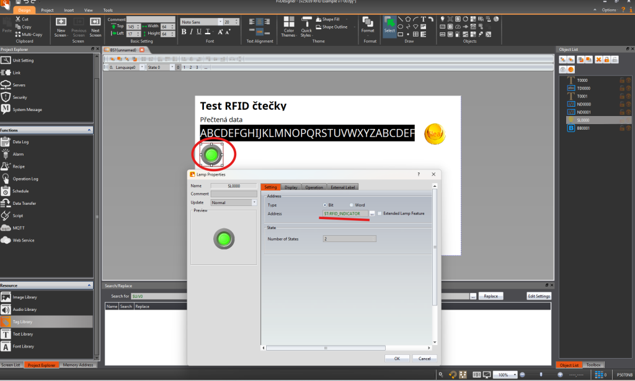The image size is (635, 381).
Task: Open the Noto Sans font dropdown
Action: click(x=201, y=22)
